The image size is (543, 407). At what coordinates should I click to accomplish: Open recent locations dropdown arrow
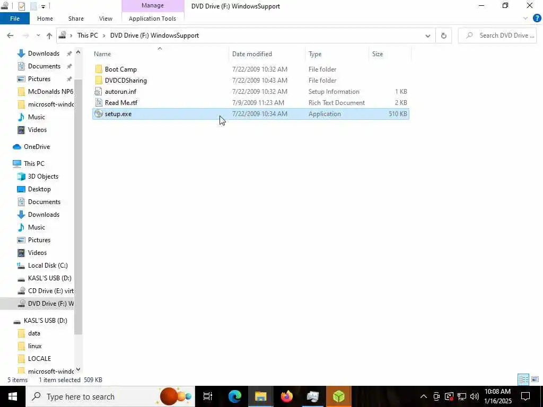pos(38,36)
